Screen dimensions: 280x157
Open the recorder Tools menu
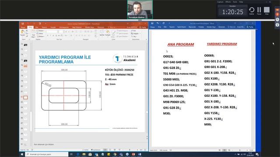[x=235, y=2]
